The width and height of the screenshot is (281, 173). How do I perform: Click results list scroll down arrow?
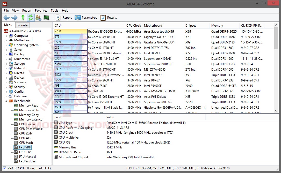click(x=276, y=111)
